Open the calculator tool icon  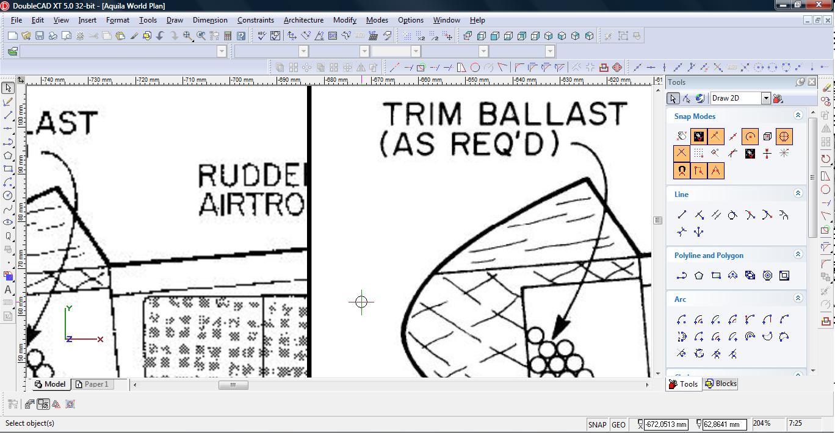coord(228,36)
